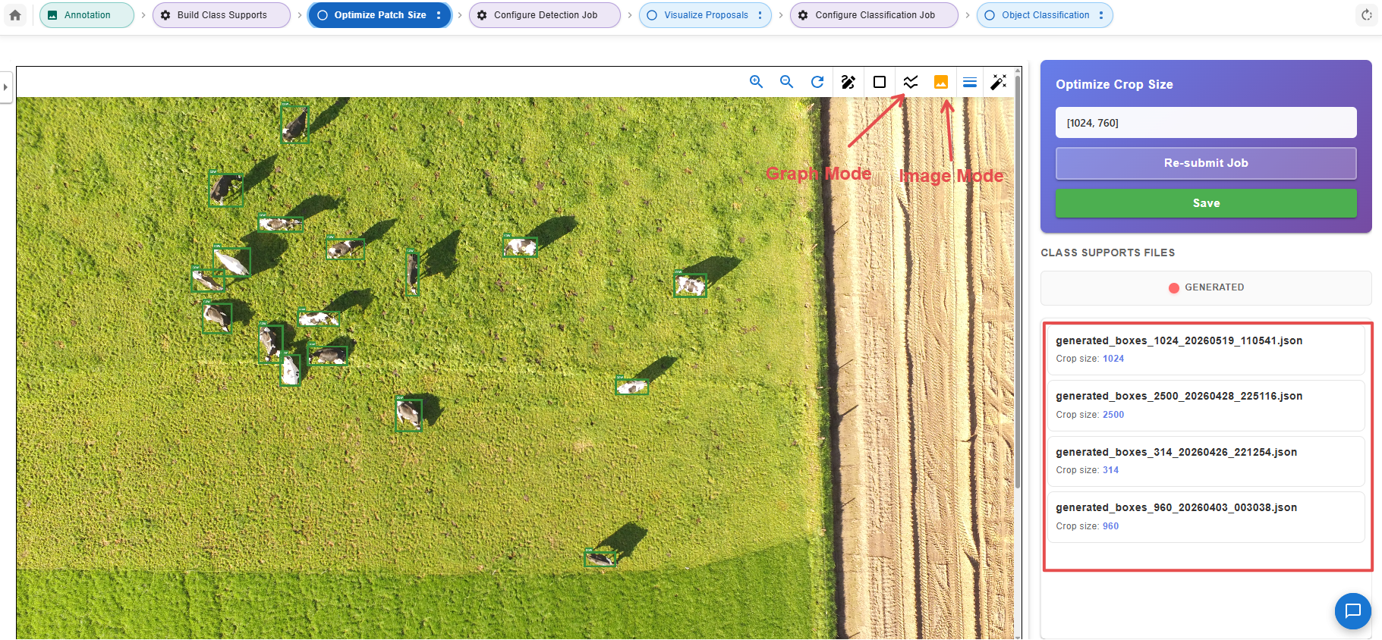The image size is (1382, 640).
Task: Open the Optimize Patch Size three-dot menu
Action: point(439,15)
